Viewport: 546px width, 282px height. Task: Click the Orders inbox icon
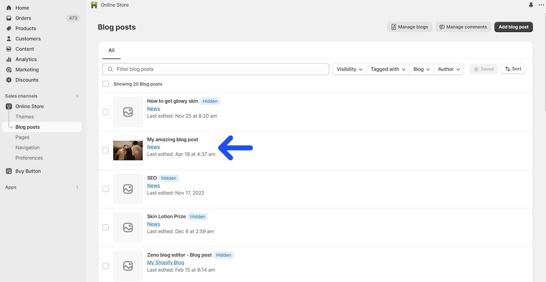[x=9, y=18]
